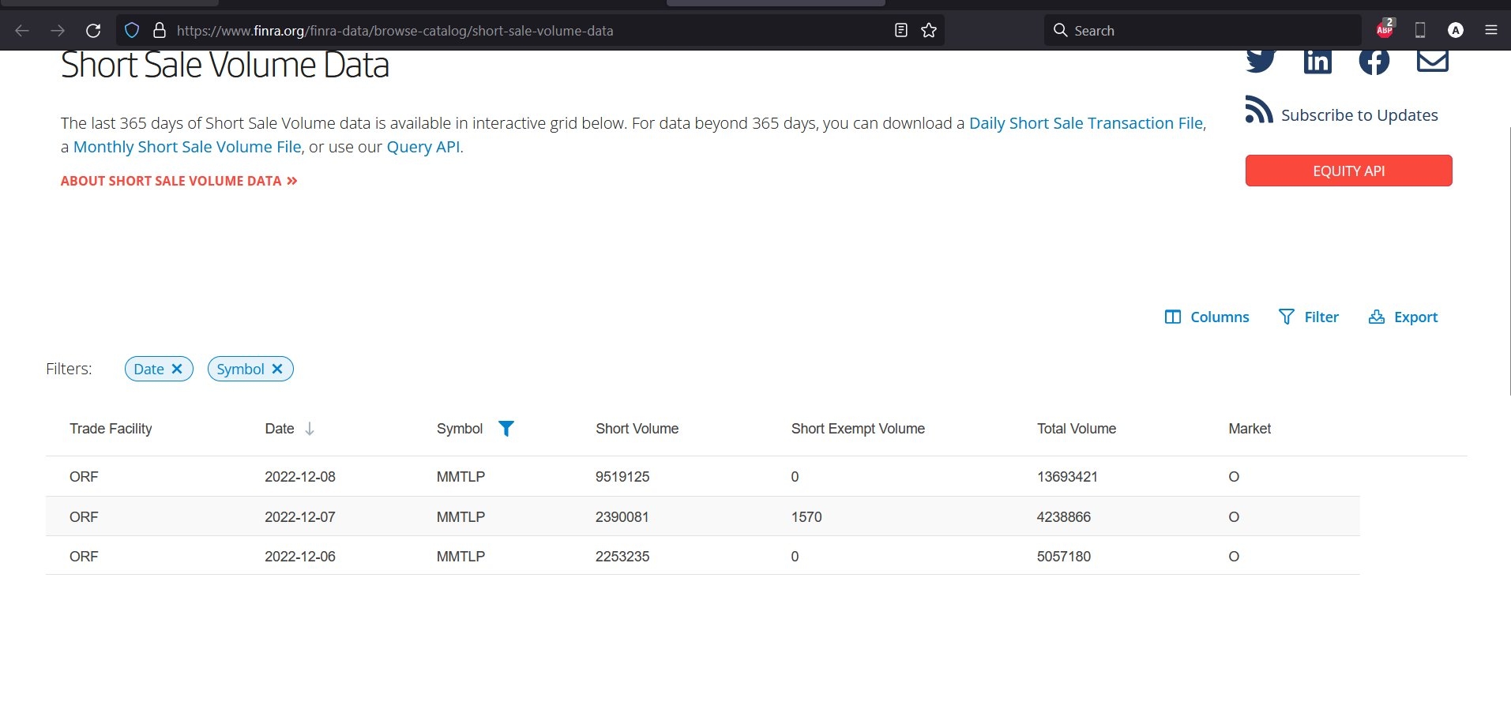Open Monthly Short Sale Volume File link
The width and height of the screenshot is (1511, 728).
187,147
